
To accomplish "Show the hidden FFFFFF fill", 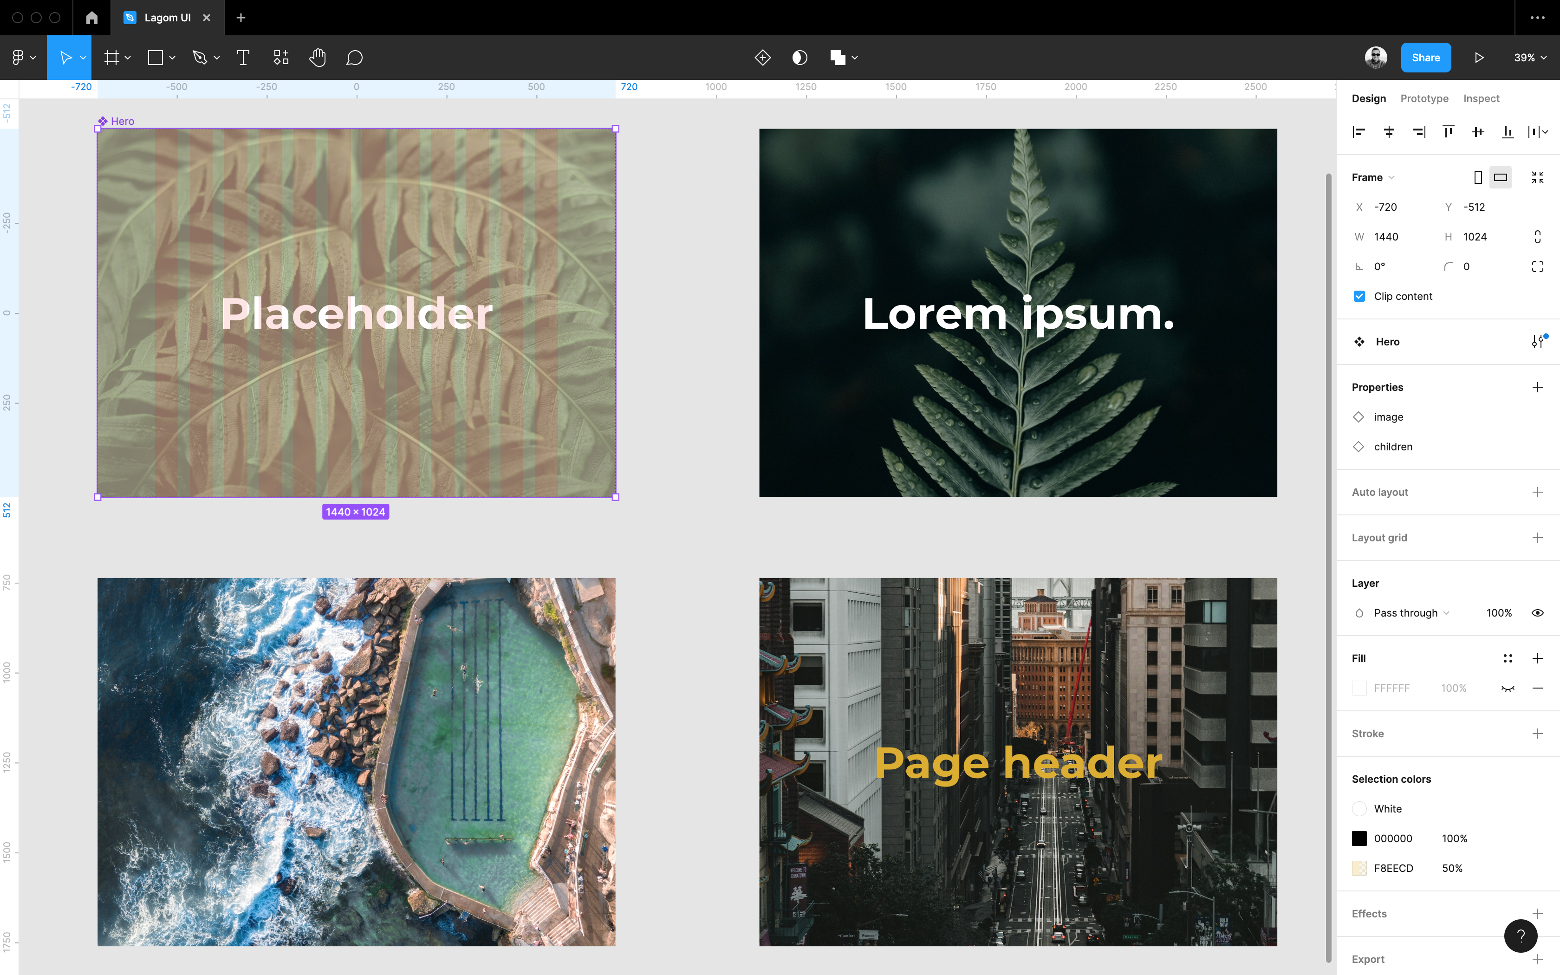I will pyautogui.click(x=1508, y=688).
